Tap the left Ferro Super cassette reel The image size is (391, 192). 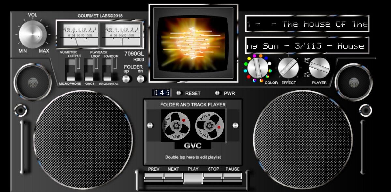tap(176, 125)
